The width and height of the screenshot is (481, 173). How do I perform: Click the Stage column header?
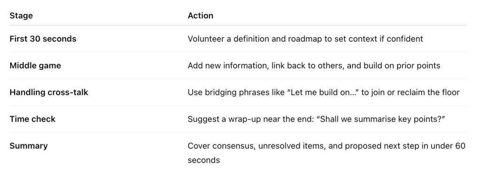[x=21, y=15]
